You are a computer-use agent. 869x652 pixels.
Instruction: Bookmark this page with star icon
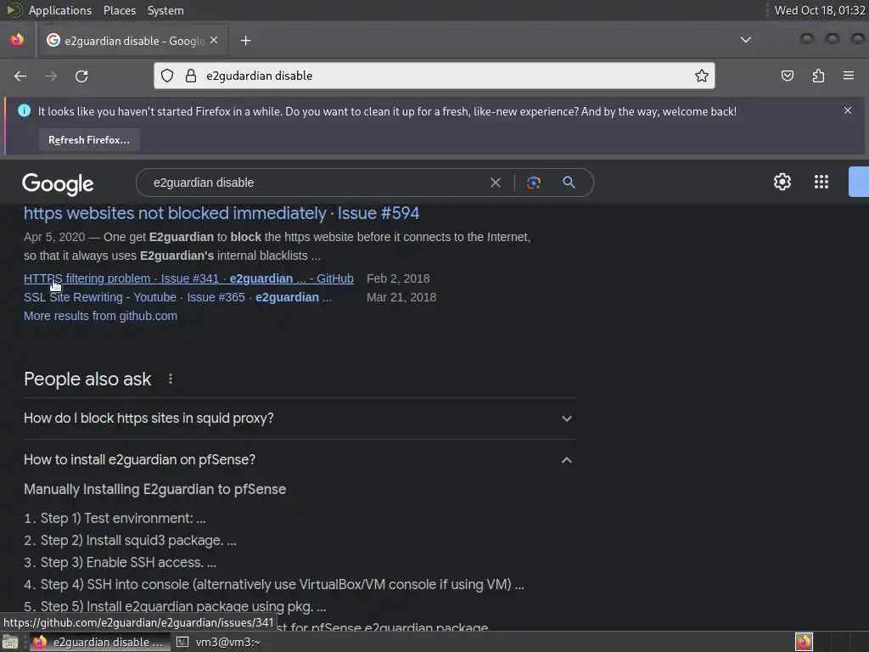coord(702,76)
